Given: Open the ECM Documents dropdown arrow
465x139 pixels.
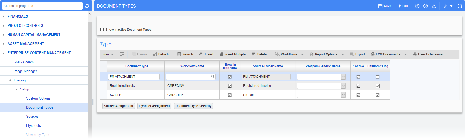Looking at the screenshot, I should (x=405, y=55).
